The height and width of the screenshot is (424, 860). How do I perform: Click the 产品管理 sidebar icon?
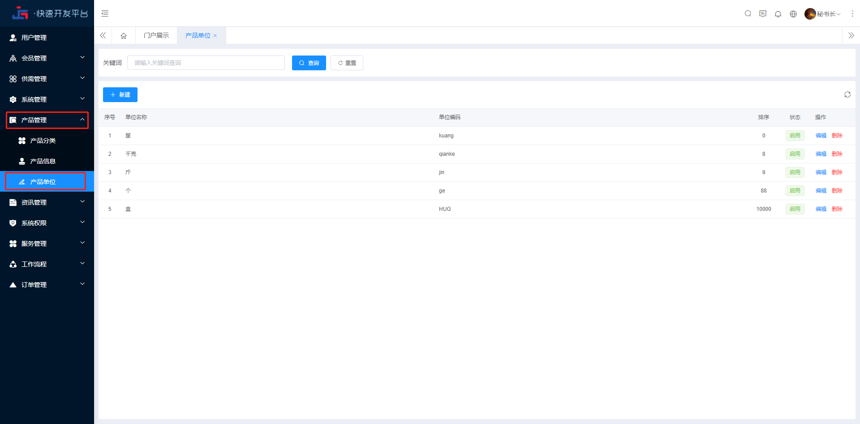(x=13, y=120)
